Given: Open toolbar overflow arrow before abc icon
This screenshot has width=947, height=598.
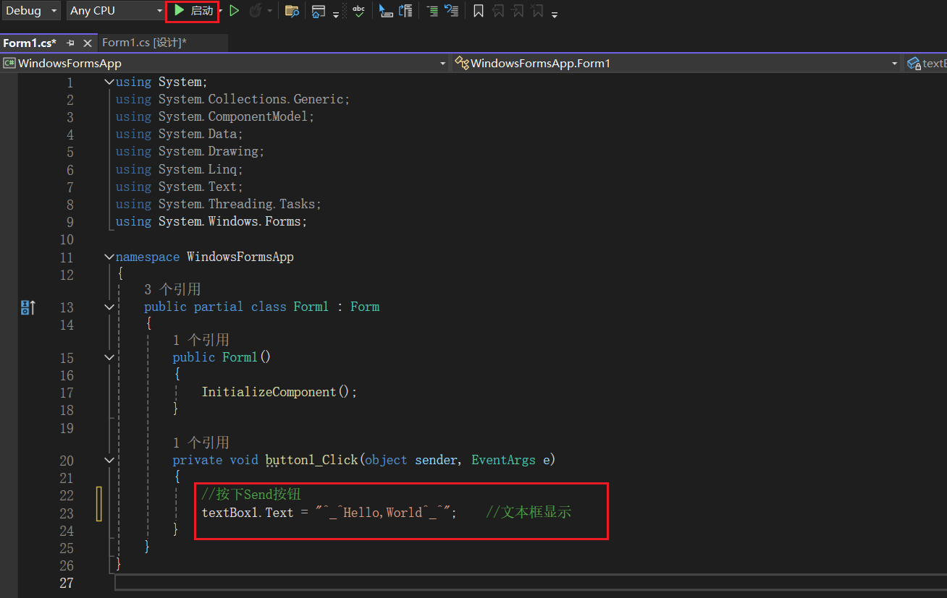Looking at the screenshot, I should point(336,14).
